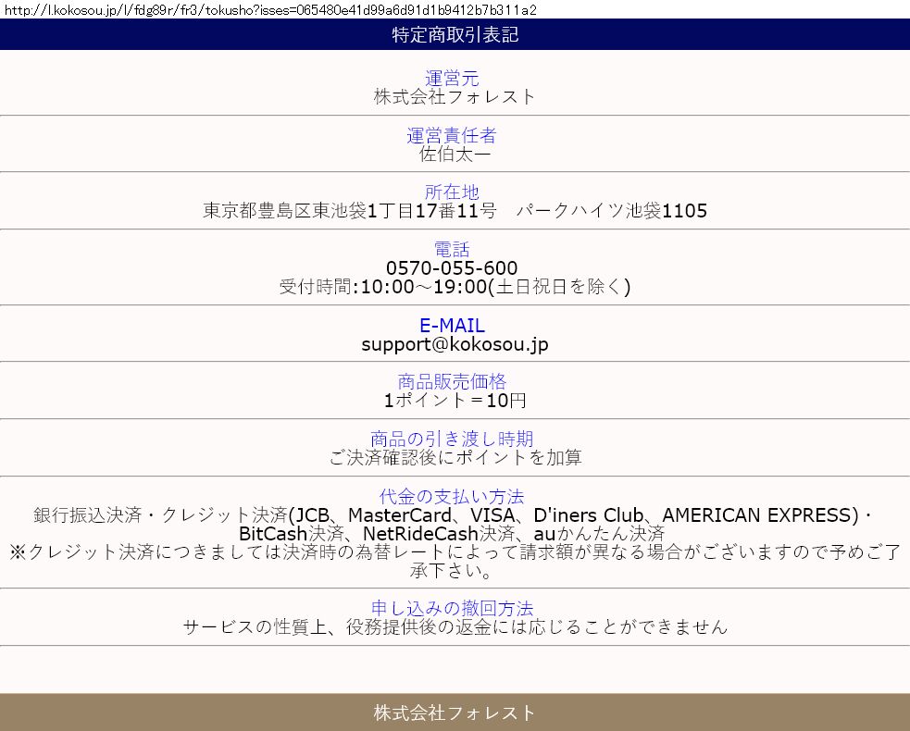This screenshot has width=910, height=731.
Task: Click the BitCash決済 payment methods line
Action: (452, 534)
